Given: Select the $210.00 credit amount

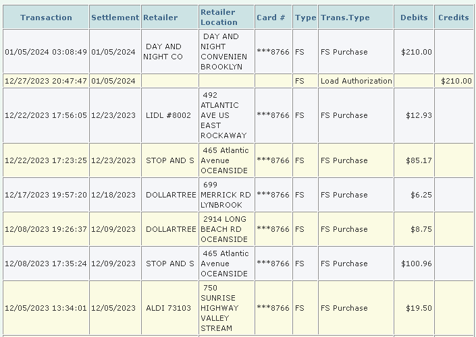Looking at the screenshot, I should pyautogui.click(x=456, y=81).
